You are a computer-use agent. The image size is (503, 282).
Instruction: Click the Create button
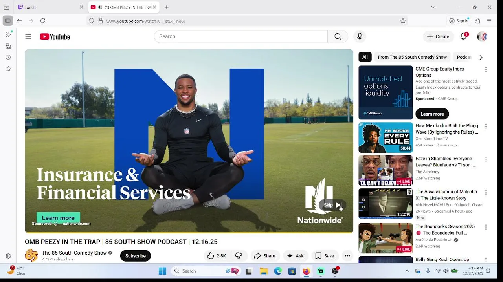438,36
